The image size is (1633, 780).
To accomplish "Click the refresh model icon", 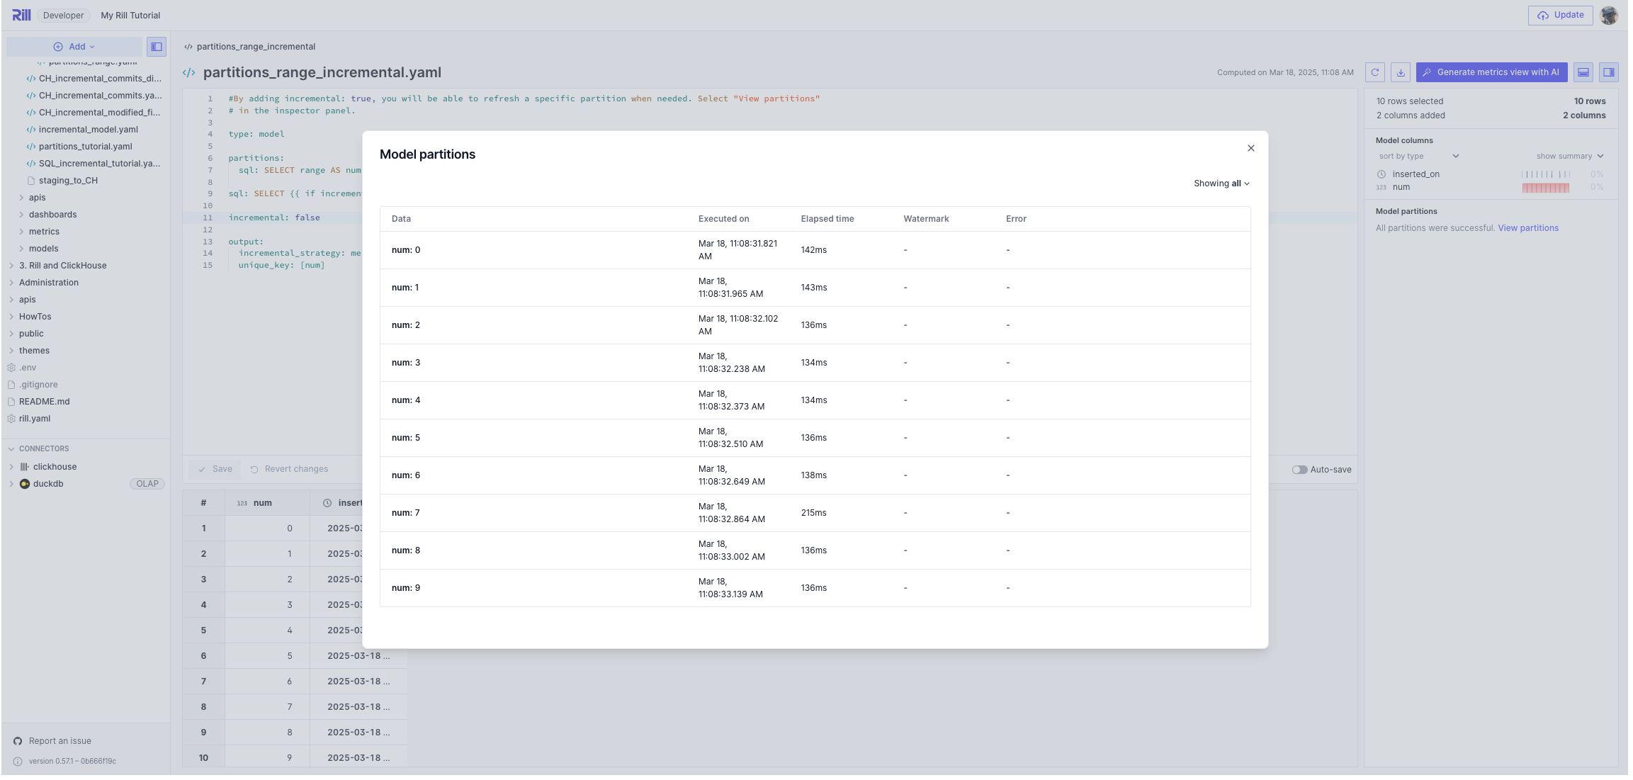I will click(x=1374, y=72).
